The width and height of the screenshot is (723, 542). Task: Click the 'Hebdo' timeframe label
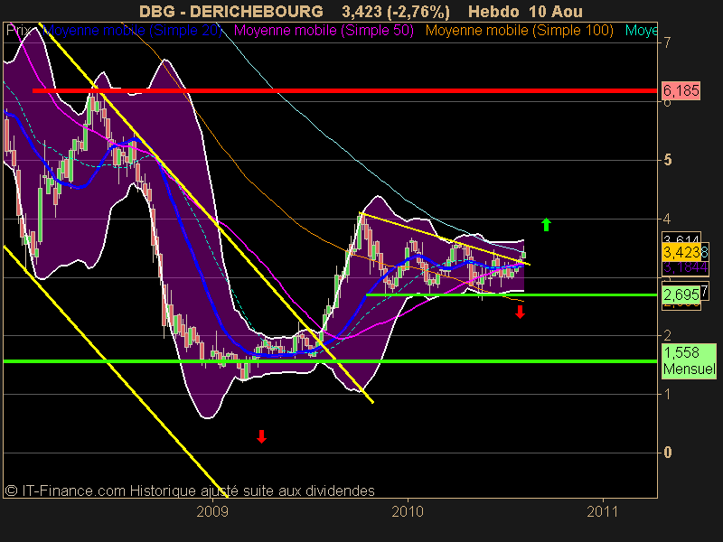click(x=493, y=11)
